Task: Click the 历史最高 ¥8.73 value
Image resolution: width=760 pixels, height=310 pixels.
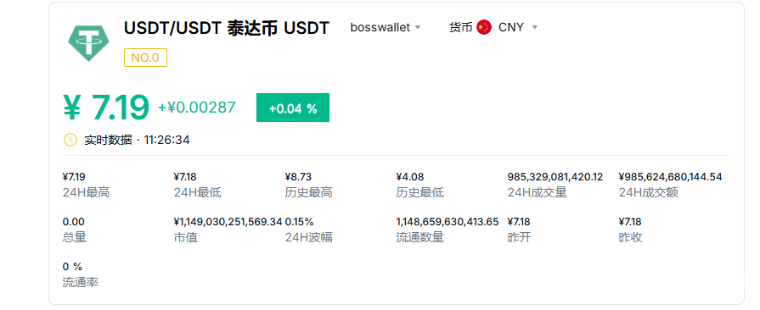Action: 298,177
